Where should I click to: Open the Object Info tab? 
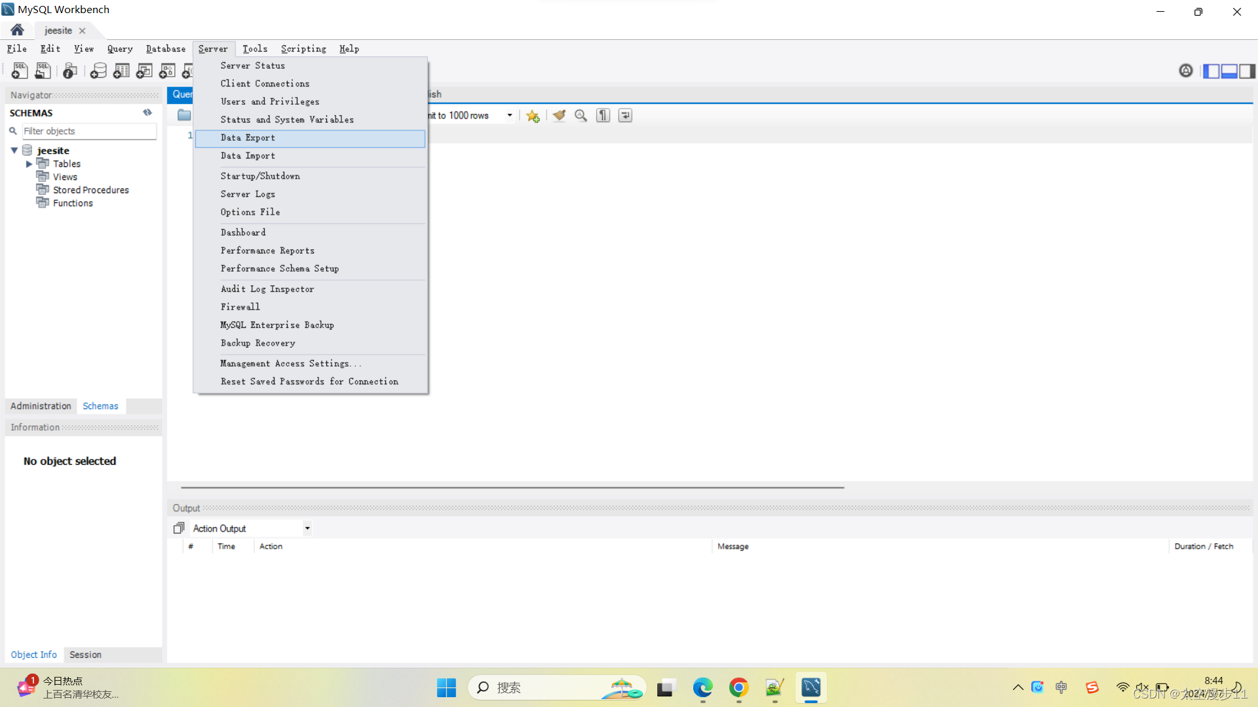pyautogui.click(x=33, y=655)
